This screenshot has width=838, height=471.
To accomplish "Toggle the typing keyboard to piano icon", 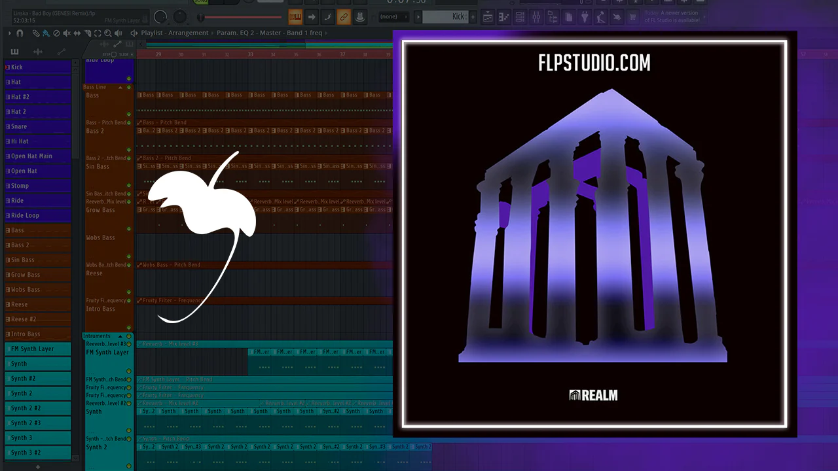I will 295,17.
